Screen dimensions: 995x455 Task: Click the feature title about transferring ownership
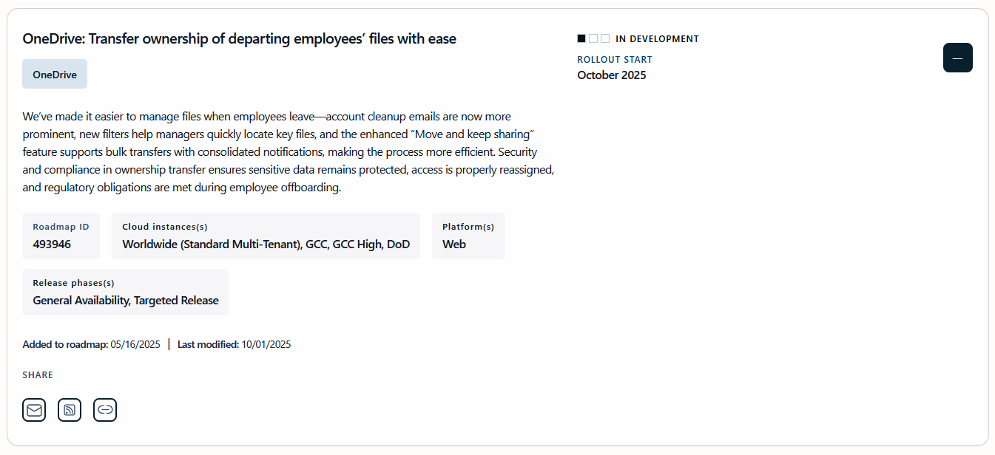[x=239, y=38]
